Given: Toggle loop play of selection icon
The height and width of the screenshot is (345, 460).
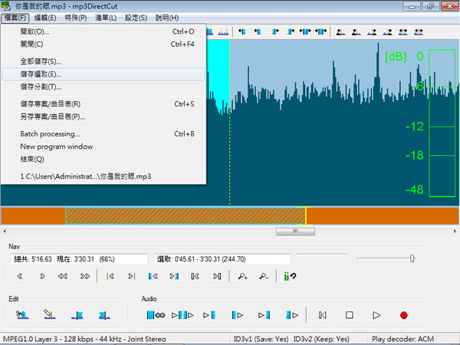Looking at the screenshot, I should tap(156, 315).
